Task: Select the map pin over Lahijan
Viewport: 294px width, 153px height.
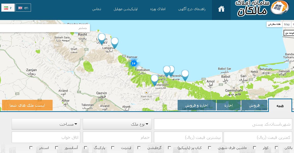Action: [102, 39]
